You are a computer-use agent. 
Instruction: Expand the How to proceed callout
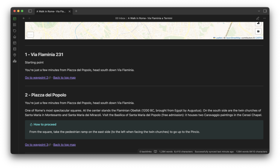[x=43, y=125]
